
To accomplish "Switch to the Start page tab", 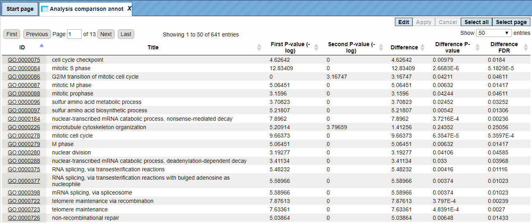I will pyautogui.click(x=20, y=9).
